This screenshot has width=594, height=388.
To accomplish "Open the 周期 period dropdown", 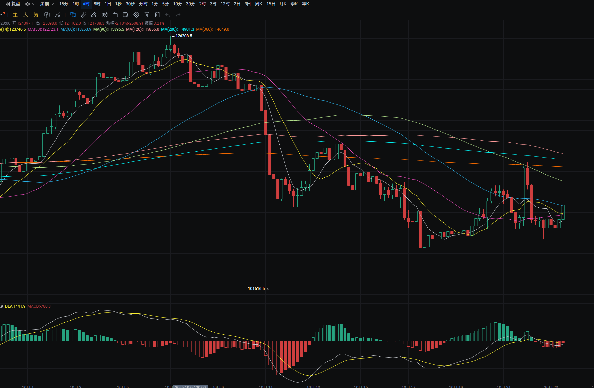I will click(x=47, y=4).
